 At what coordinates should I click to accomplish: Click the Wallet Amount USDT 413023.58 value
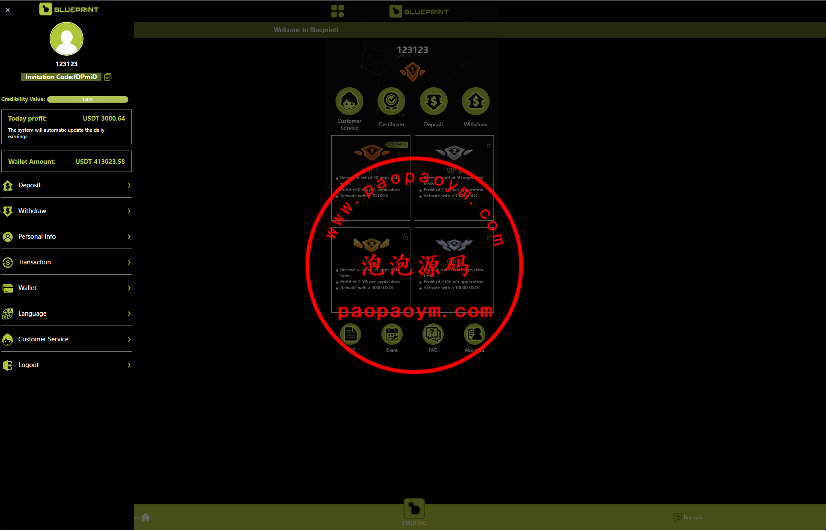point(100,162)
